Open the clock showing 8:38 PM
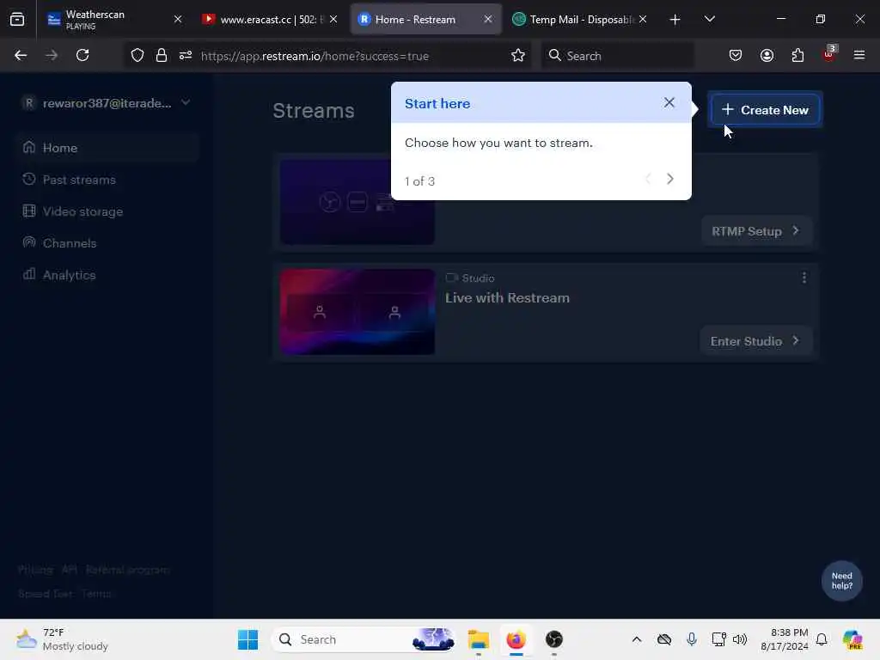The height and width of the screenshot is (660, 880). pyautogui.click(x=785, y=639)
